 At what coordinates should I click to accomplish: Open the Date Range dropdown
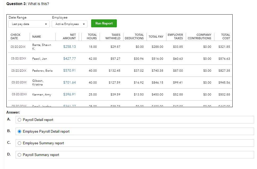[x=29, y=24]
